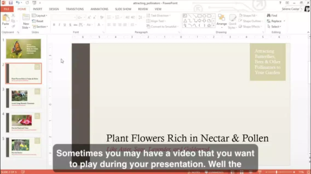The height and width of the screenshot is (174, 311).
Task: Open the FILE tab
Action: coord(7,9)
